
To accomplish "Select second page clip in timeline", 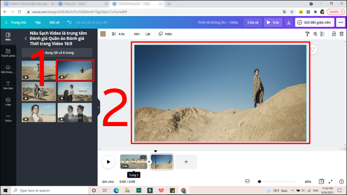I will pyautogui.click(x=161, y=162).
